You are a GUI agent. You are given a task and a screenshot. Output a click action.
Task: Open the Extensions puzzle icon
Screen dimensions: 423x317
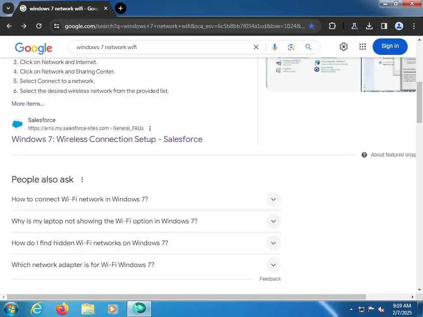pos(333,26)
